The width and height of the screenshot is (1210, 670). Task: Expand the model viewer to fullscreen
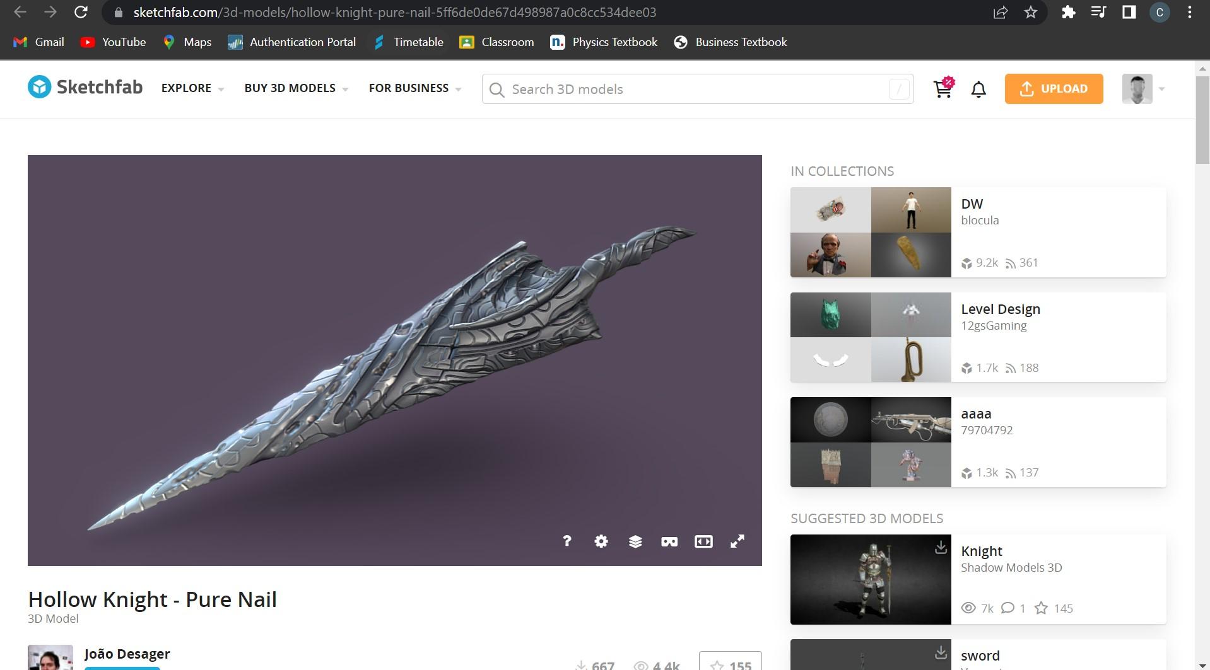click(737, 541)
